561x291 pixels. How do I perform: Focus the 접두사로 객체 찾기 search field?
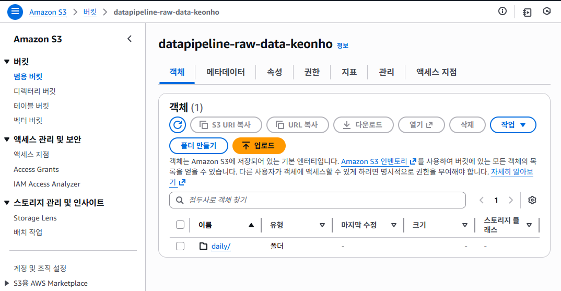(318, 200)
